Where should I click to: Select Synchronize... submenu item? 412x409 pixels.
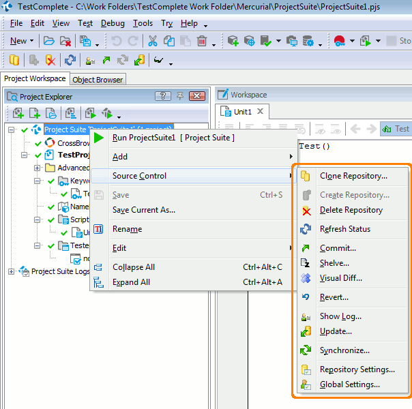click(x=353, y=350)
